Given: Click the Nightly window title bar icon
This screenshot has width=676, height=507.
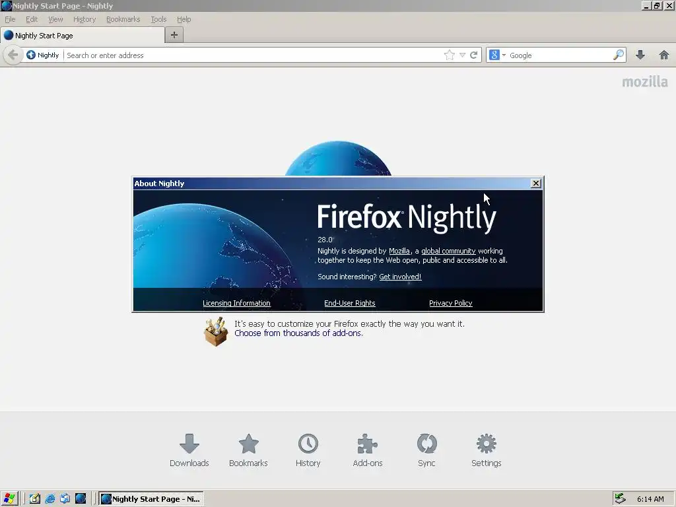Looking at the screenshot, I should point(6,6).
